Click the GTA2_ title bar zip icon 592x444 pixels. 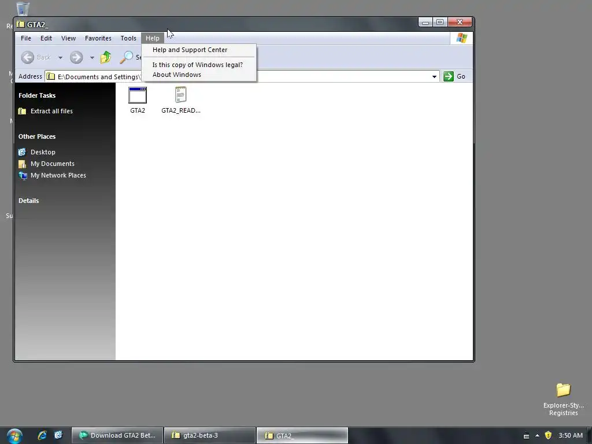click(x=21, y=24)
